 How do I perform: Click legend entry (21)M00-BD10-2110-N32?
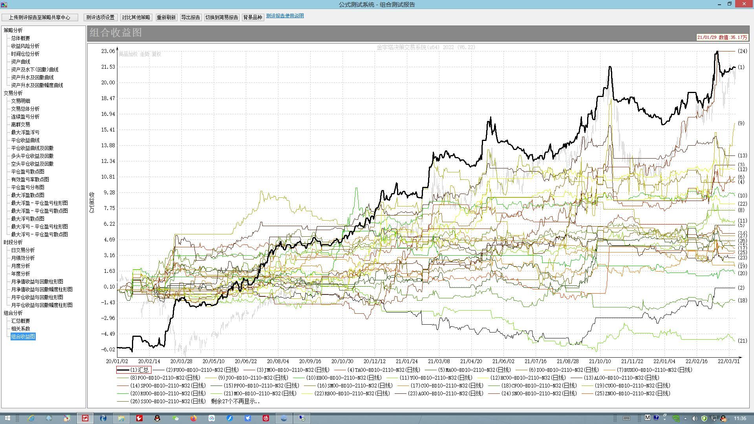pos(254,393)
